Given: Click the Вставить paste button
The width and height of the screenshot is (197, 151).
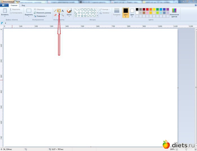Looking at the screenshot, I should pos(5,12).
